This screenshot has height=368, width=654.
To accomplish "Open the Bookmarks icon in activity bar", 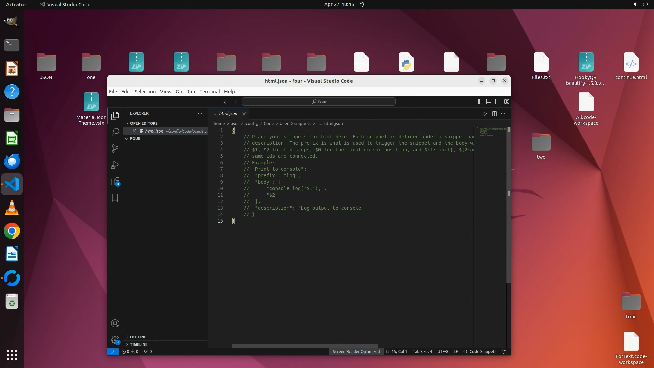I will point(115,198).
